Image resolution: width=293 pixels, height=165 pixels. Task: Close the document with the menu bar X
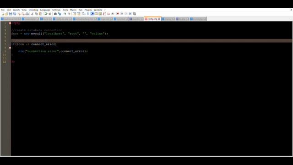(x=291, y=10)
